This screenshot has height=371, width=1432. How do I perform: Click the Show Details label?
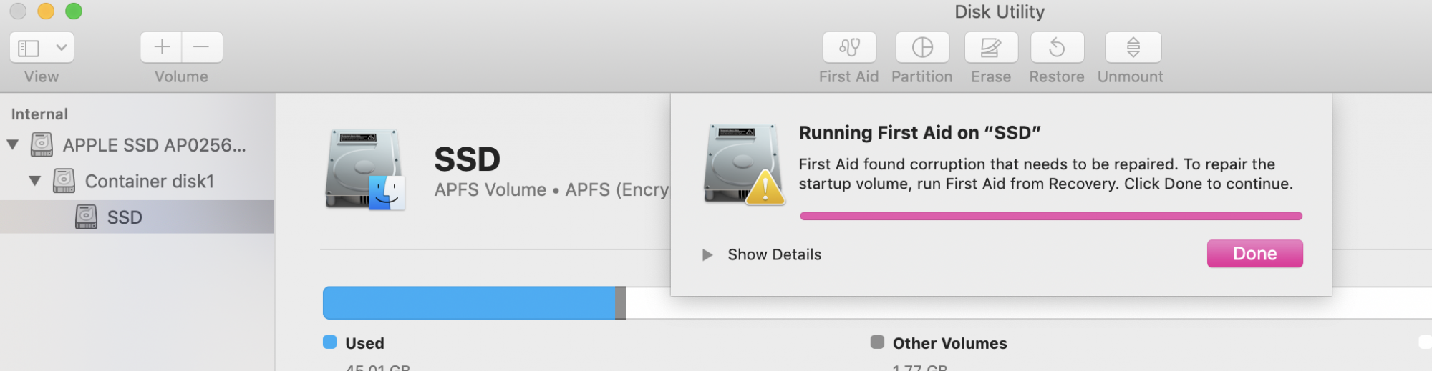[x=774, y=254]
